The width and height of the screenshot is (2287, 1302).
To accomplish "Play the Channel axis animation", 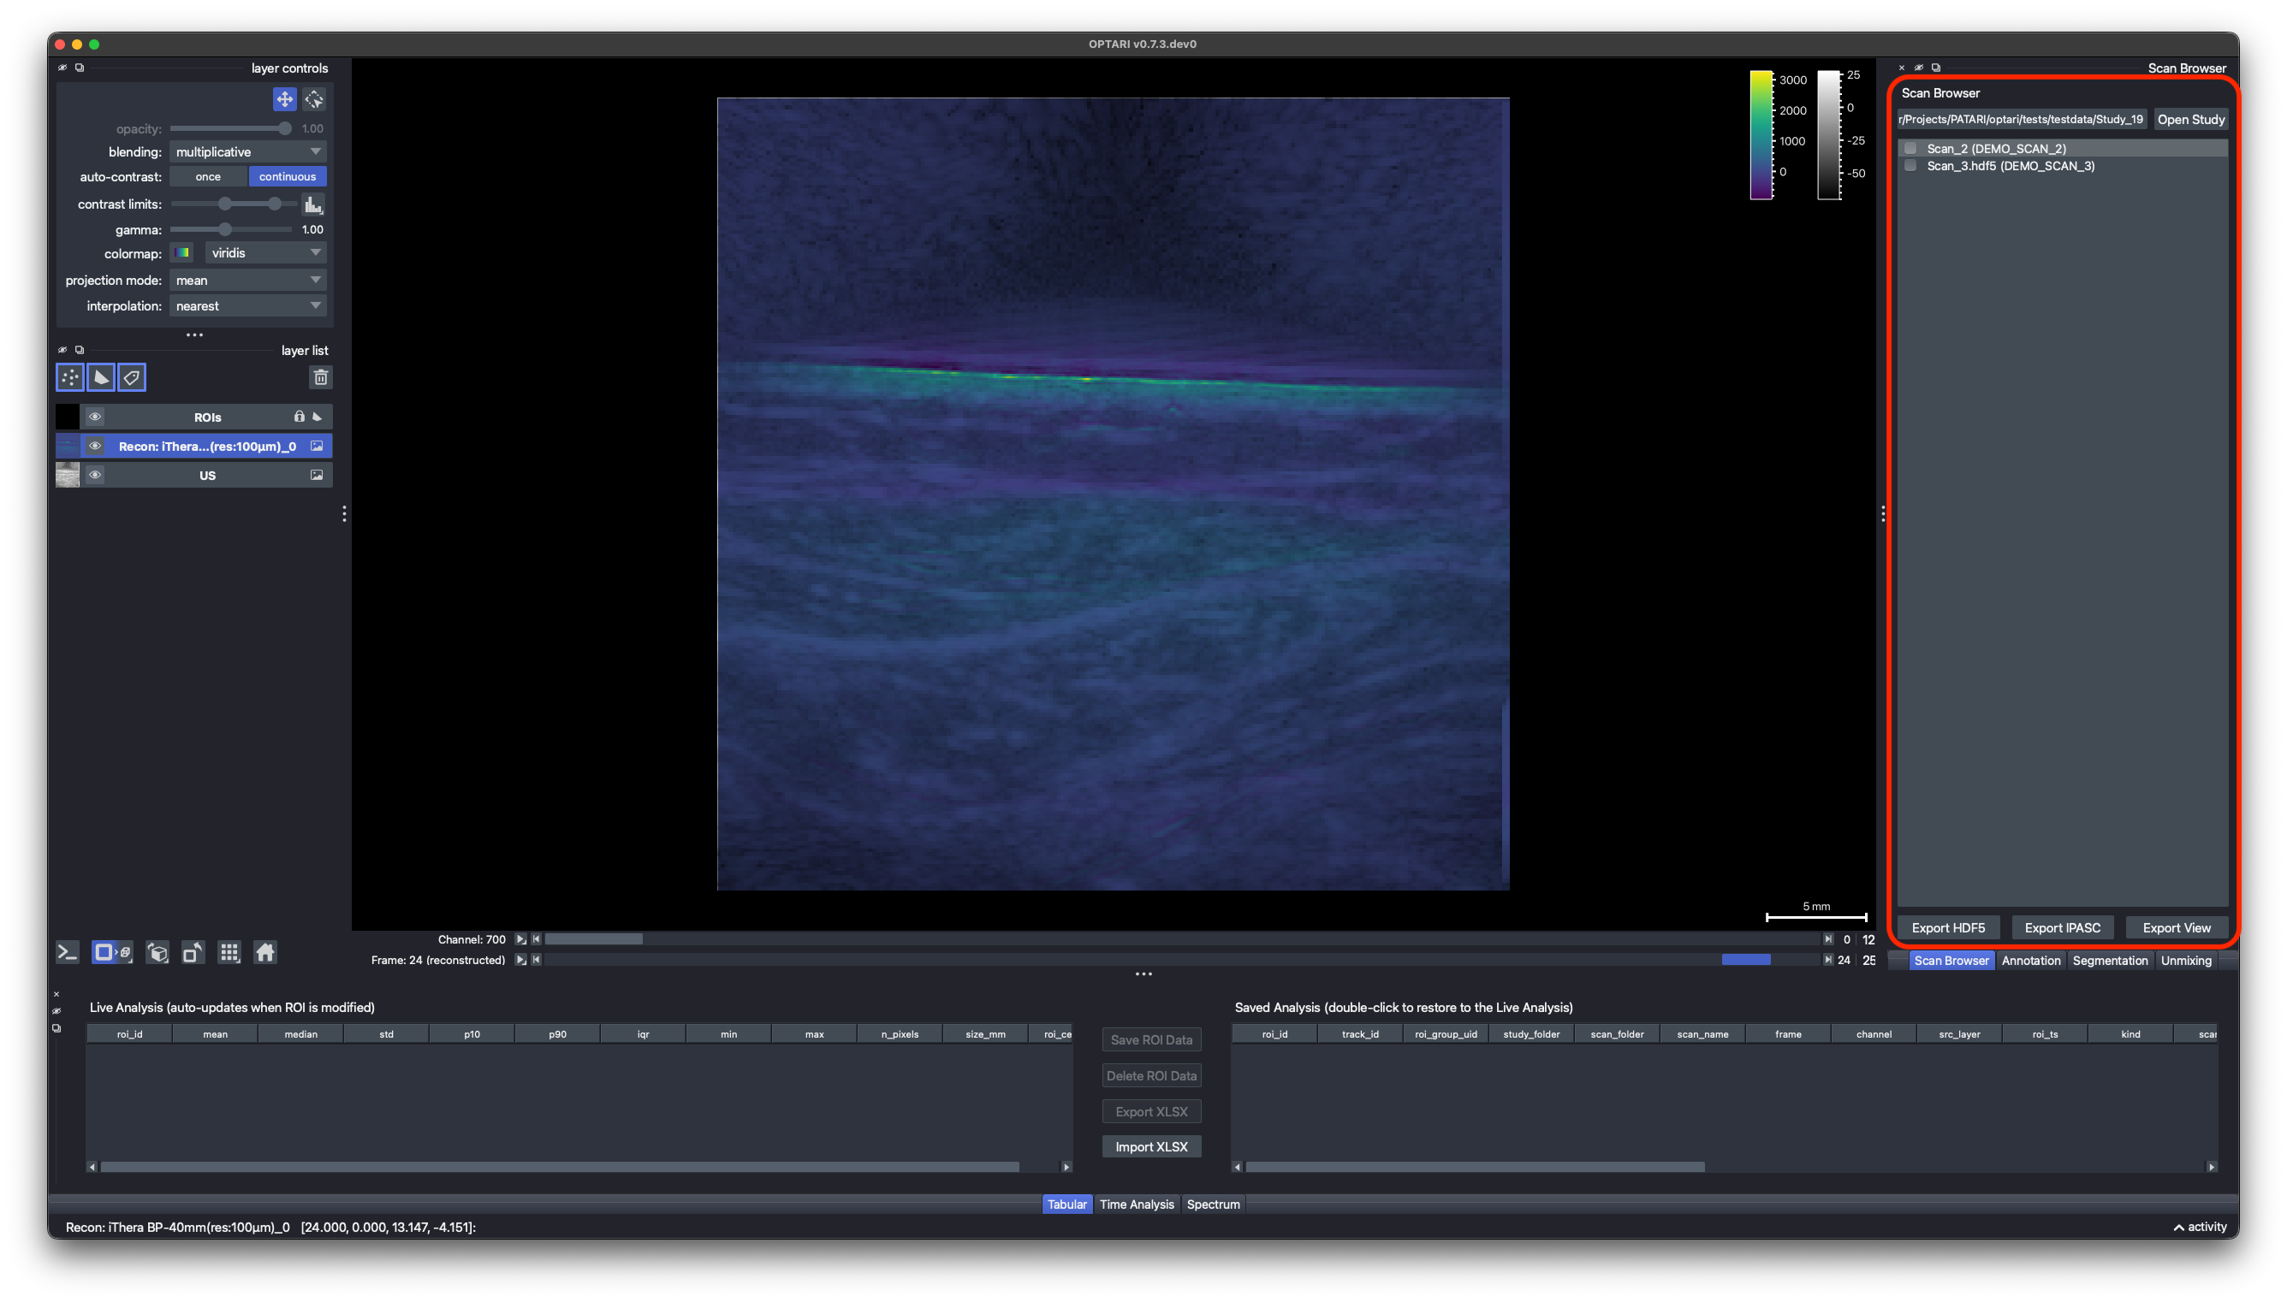I will coord(520,939).
